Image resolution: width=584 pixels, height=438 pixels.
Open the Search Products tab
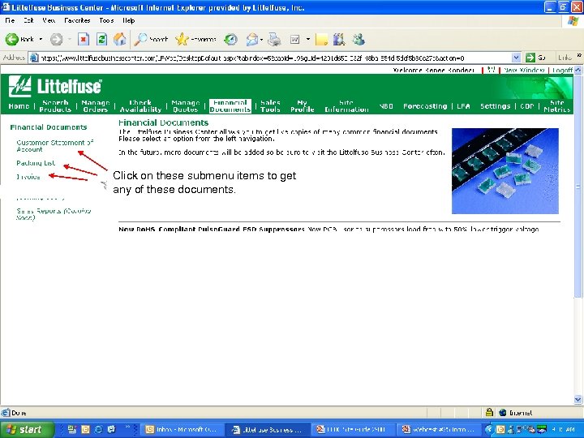[x=55, y=105]
